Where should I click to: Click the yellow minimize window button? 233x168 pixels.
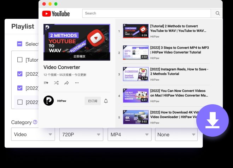[50, 4]
